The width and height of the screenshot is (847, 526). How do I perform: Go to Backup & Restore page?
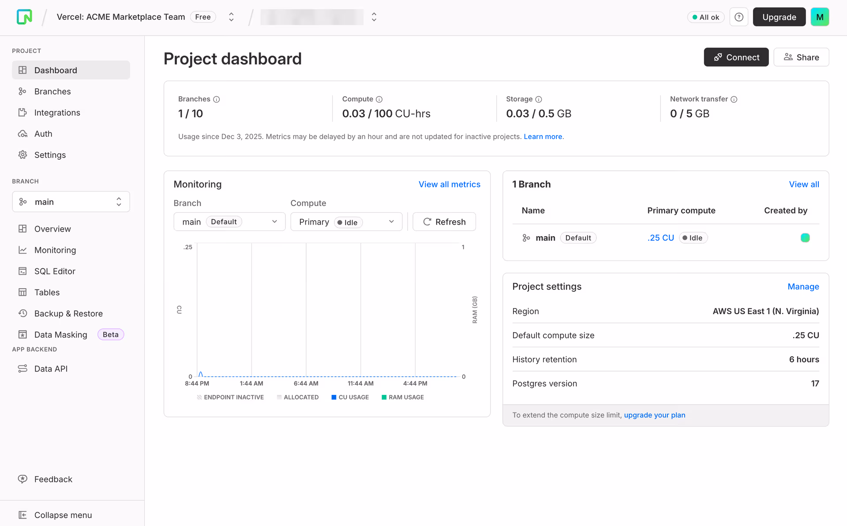[68, 314]
